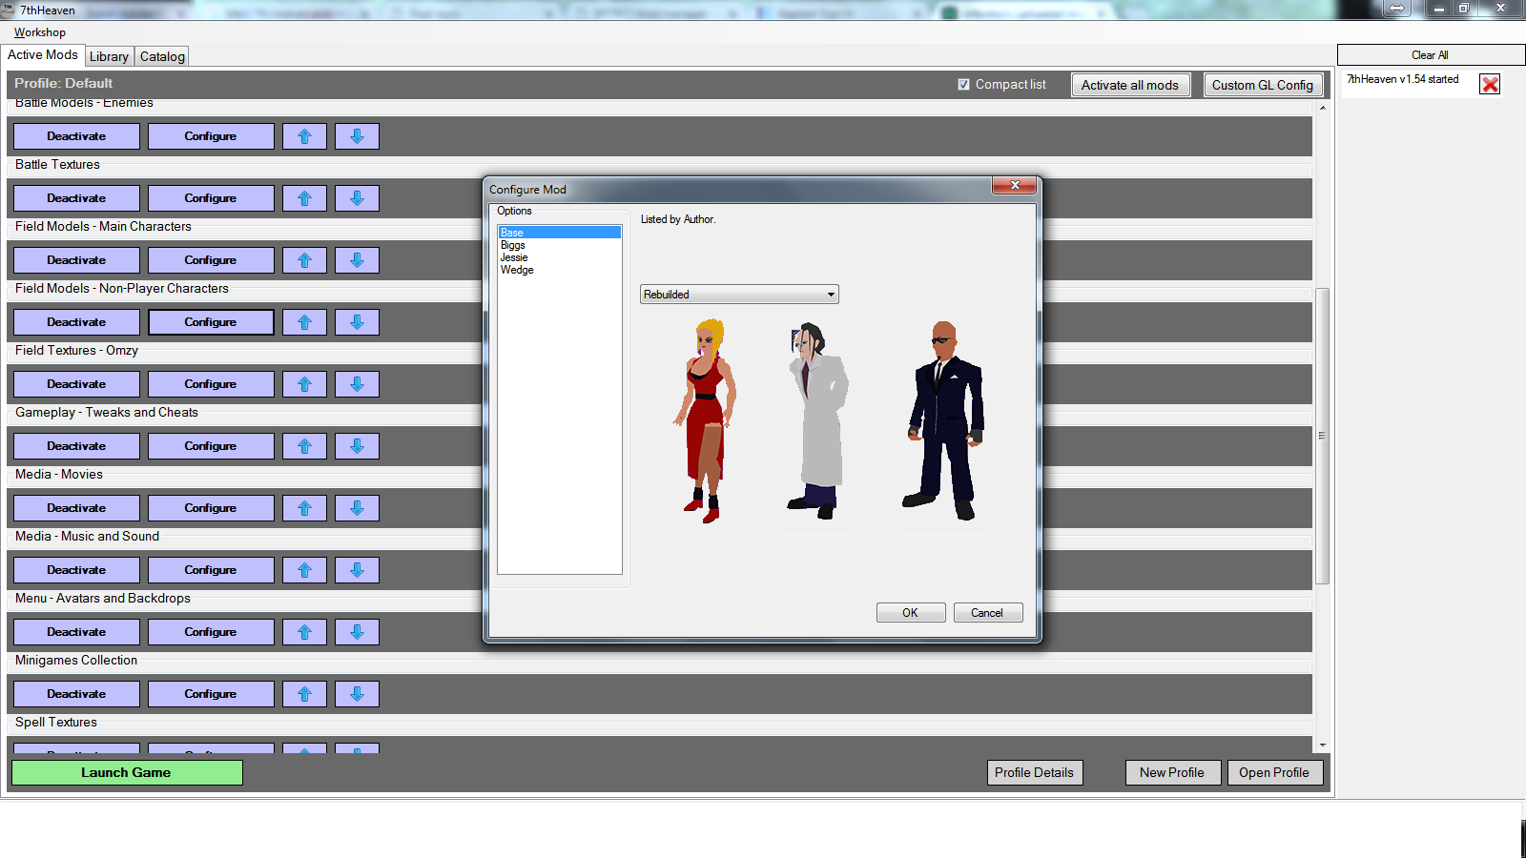The height and width of the screenshot is (858, 1526).
Task: Move Field Models - Non-Player Characters up
Action: [x=305, y=322]
